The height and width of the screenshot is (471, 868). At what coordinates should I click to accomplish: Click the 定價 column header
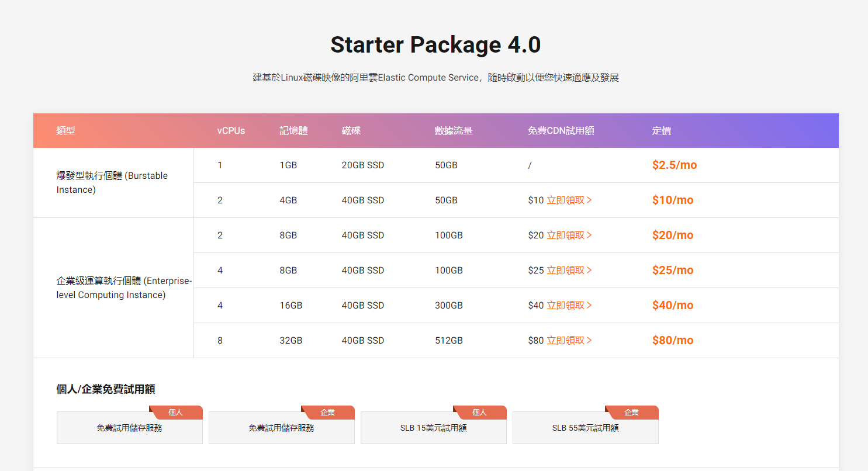pos(661,131)
